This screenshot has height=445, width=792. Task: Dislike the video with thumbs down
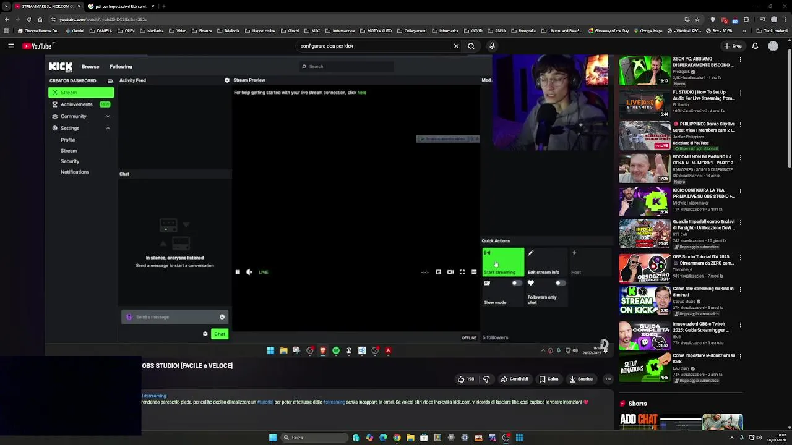(x=486, y=379)
